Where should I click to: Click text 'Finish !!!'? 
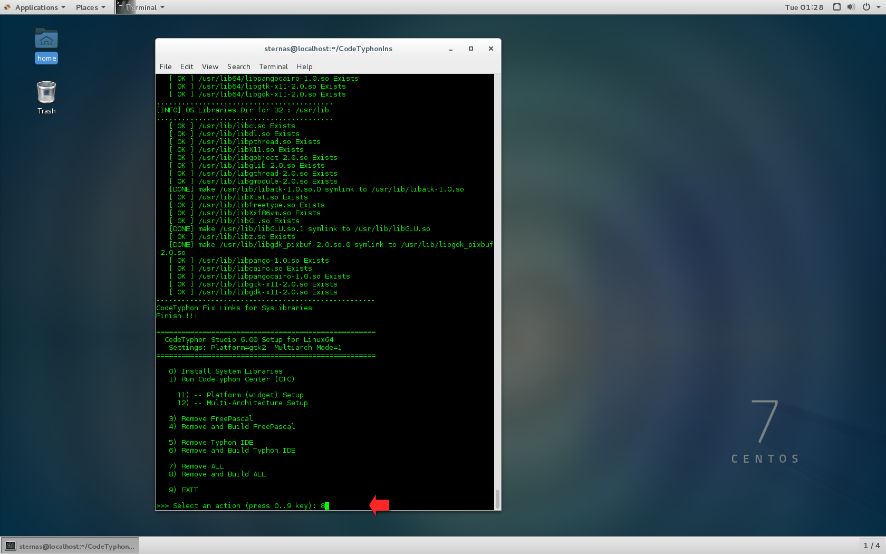point(177,316)
